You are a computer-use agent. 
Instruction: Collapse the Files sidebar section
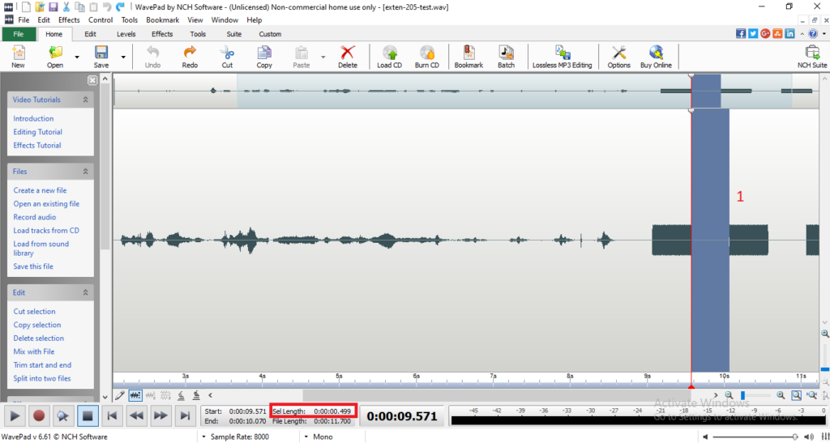point(84,172)
